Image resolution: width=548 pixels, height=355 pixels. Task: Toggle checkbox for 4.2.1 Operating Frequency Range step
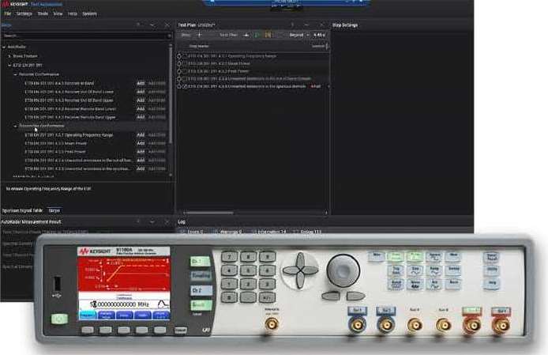pyautogui.click(x=185, y=57)
